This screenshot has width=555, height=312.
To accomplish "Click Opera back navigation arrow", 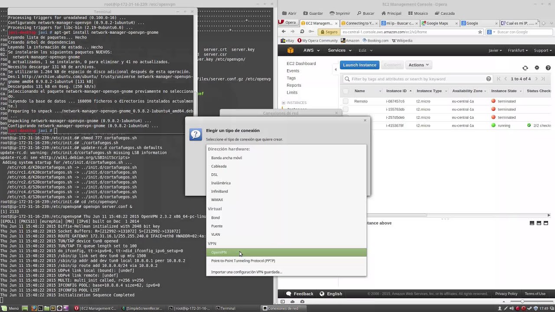I will tap(284, 32).
